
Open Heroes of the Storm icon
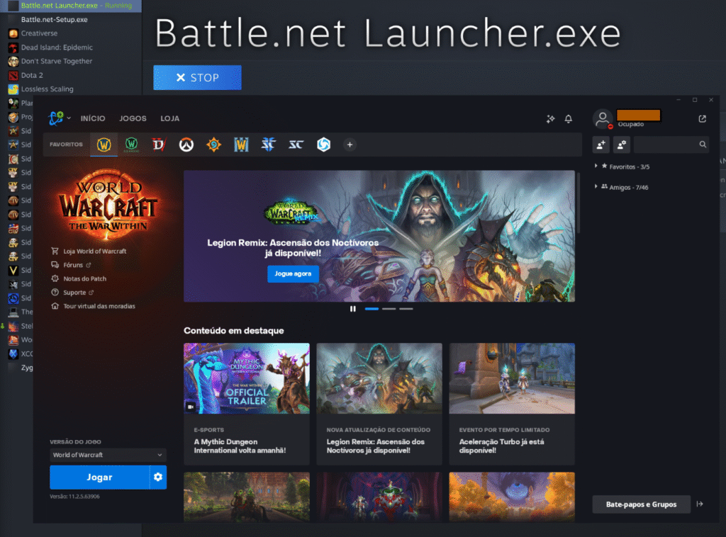323,145
